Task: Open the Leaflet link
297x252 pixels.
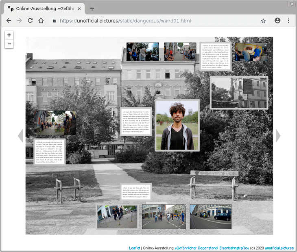Action: (x=135, y=248)
